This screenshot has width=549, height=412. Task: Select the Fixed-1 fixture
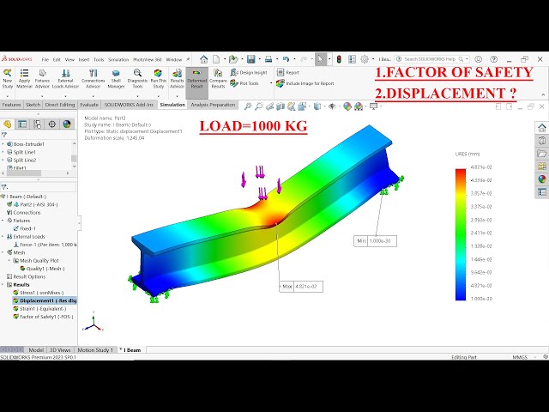point(25,228)
